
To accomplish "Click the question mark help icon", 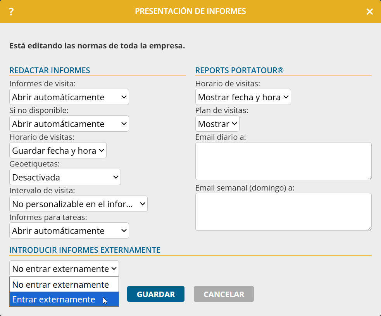I will coord(11,12).
